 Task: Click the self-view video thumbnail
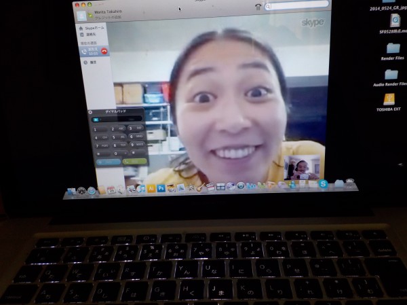click(302, 168)
